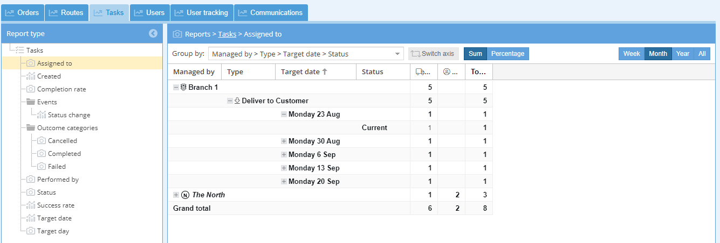Image resolution: width=720 pixels, height=243 pixels.
Task: Toggle the Sum display mode
Action: point(475,54)
